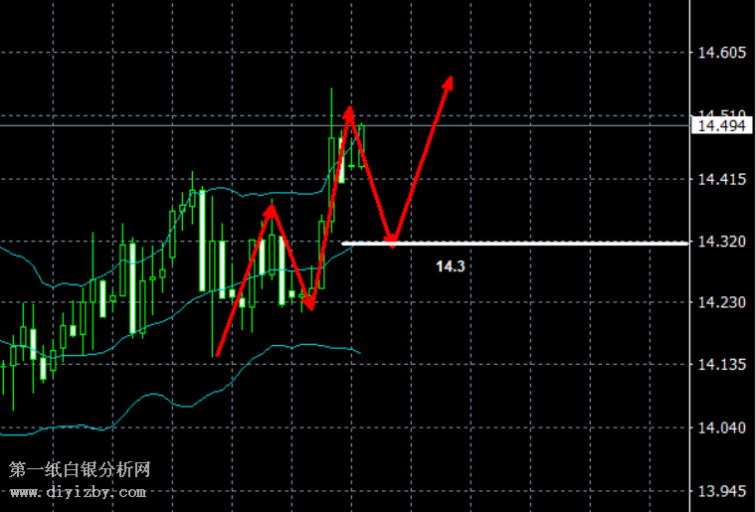
Task: Click the 第一纸白银分析网 watermark text
Action: coord(80,469)
